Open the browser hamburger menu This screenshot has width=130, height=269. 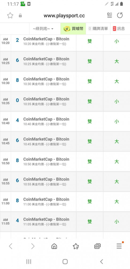tap(119, 246)
